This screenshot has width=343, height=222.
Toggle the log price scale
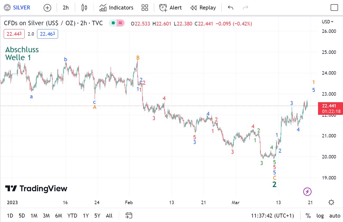pyautogui.click(x=320, y=216)
